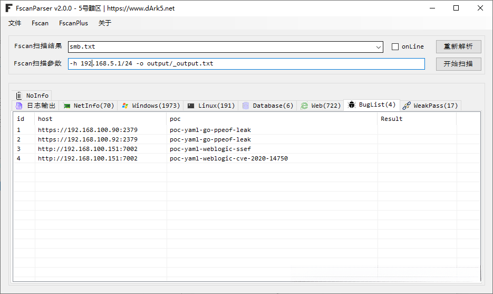Image resolution: width=493 pixels, height=294 pixels.
Task: Select host https://192.168.100.90:2379
Action: [88, 130]
